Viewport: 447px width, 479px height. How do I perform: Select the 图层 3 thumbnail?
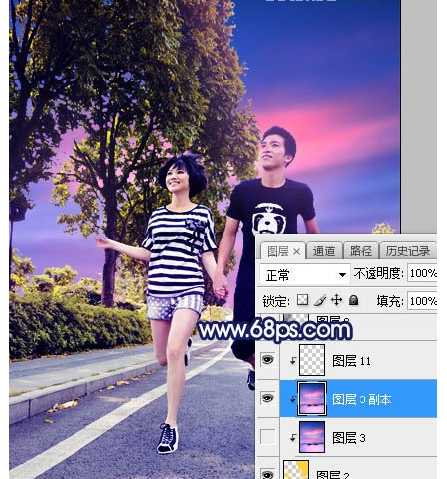(312, 437)
